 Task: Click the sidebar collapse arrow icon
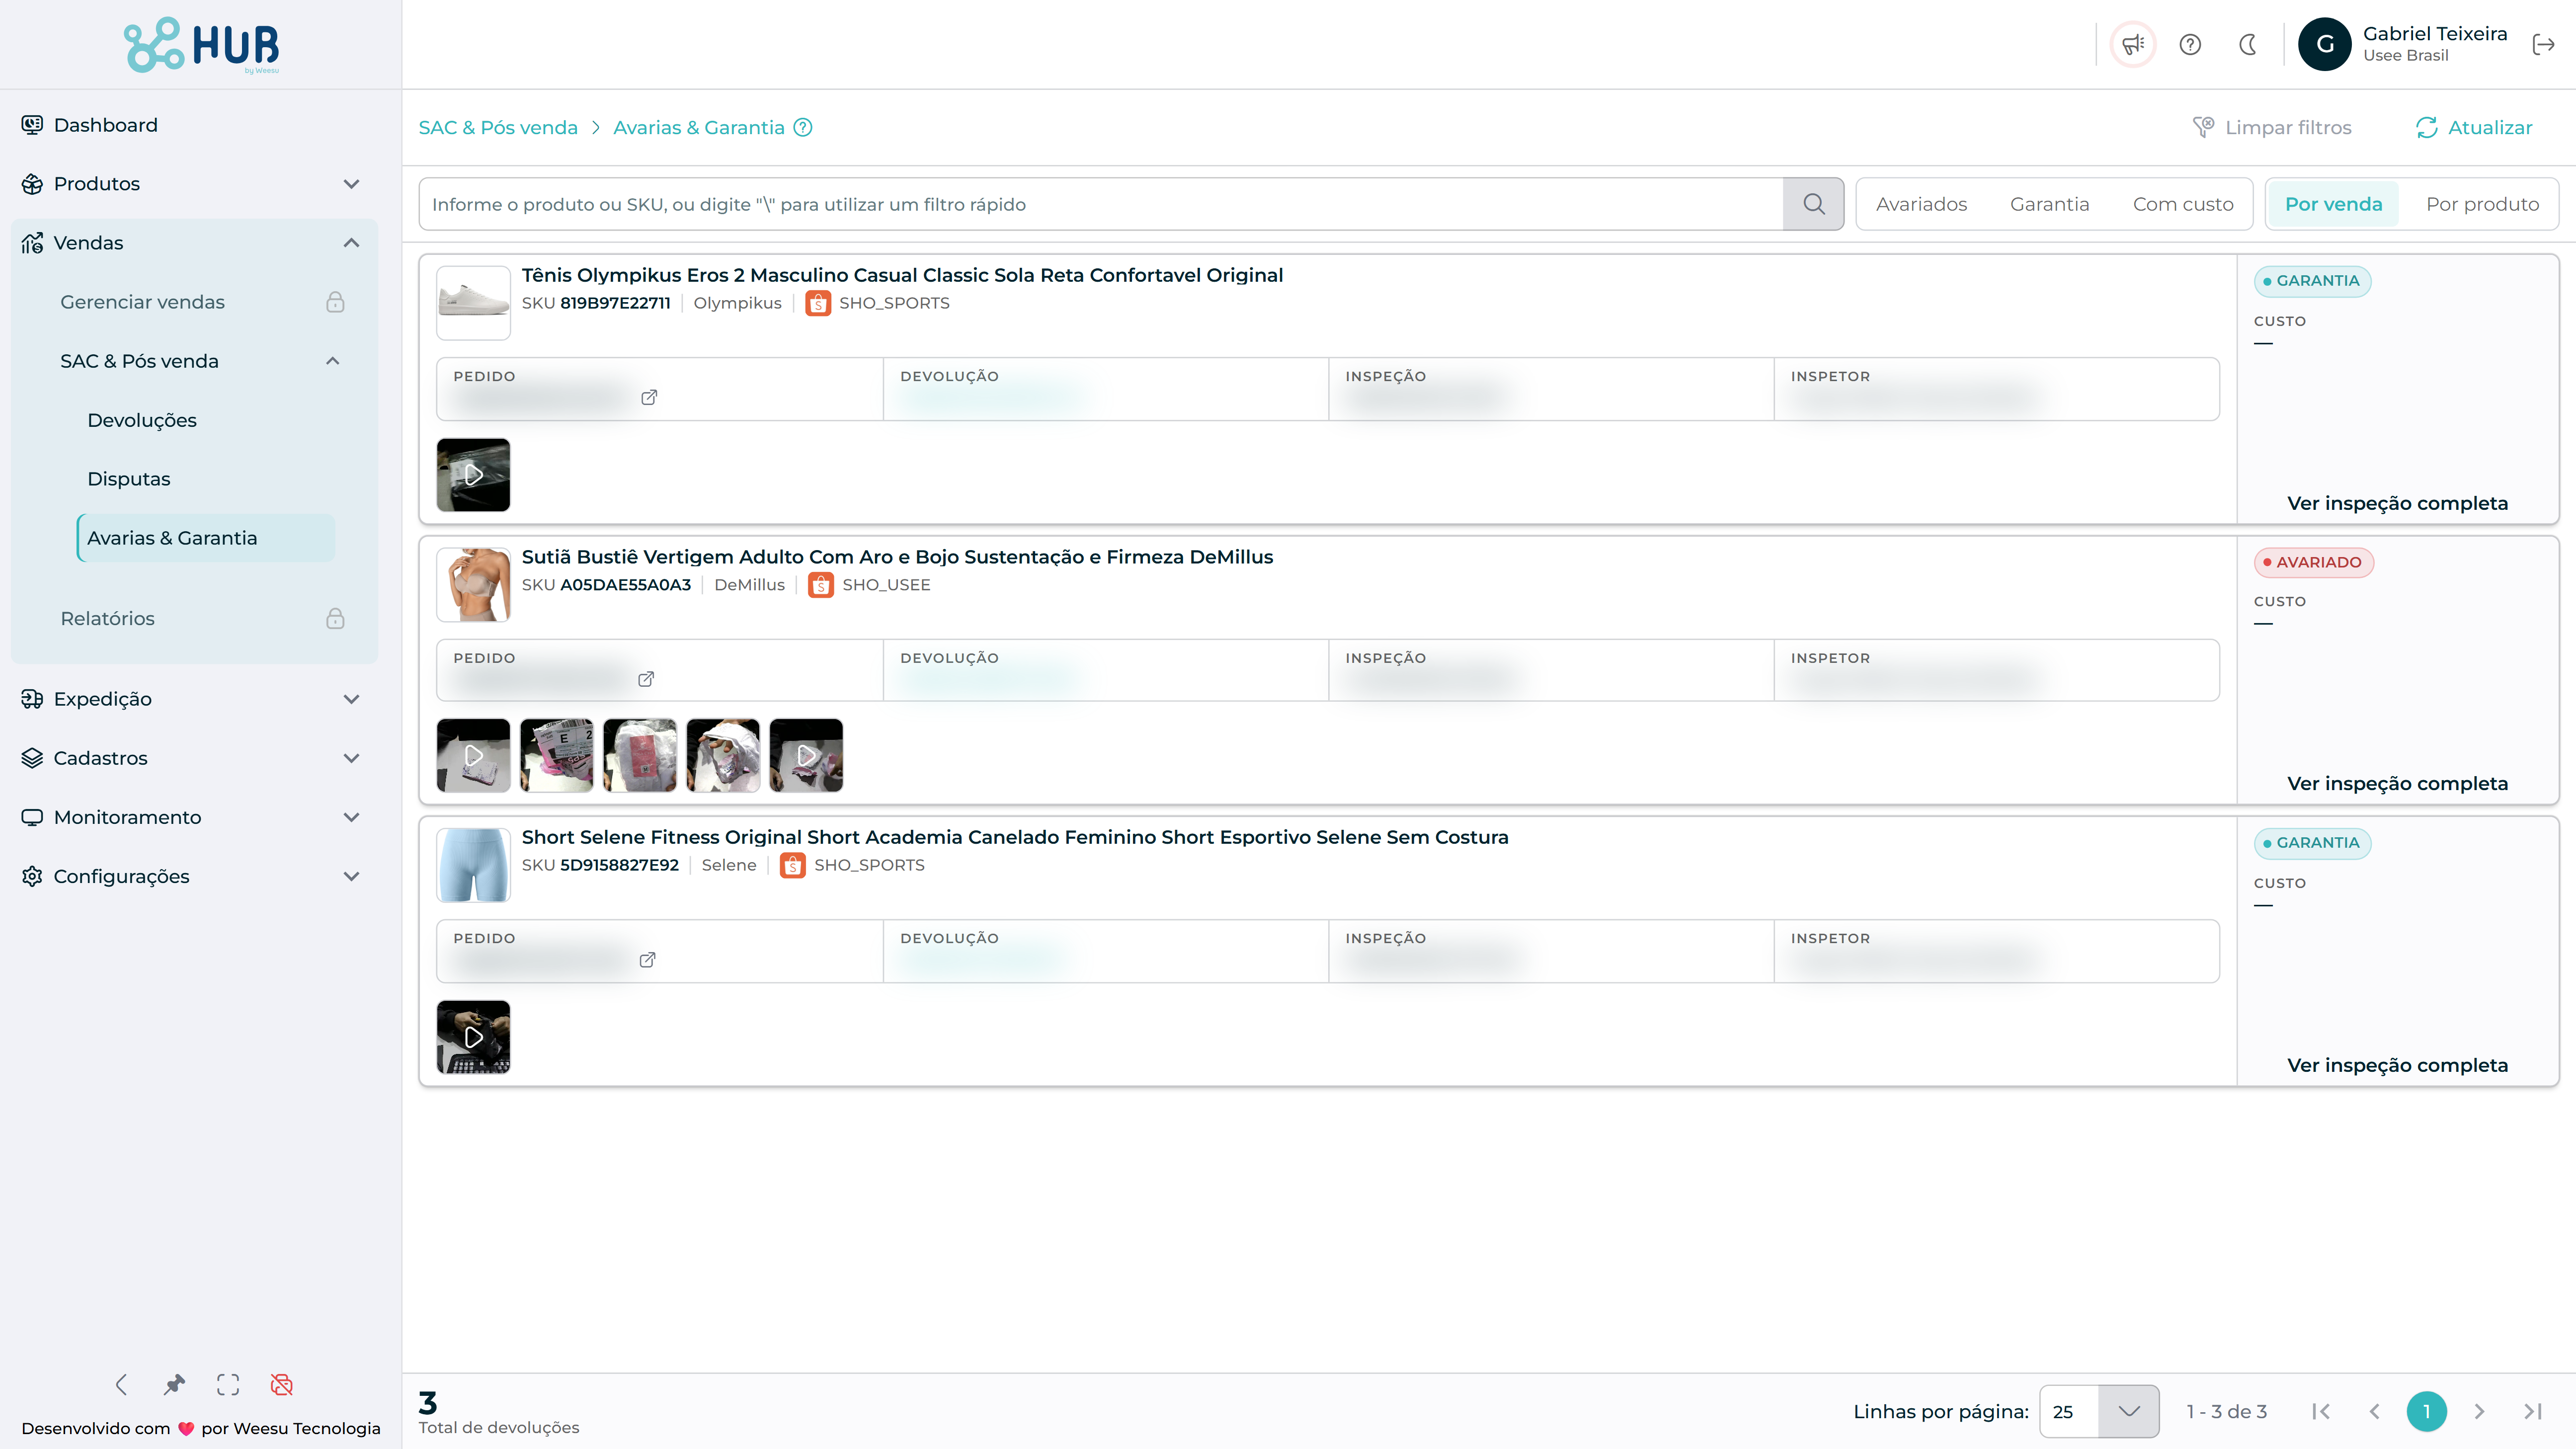coord(121,1384)
